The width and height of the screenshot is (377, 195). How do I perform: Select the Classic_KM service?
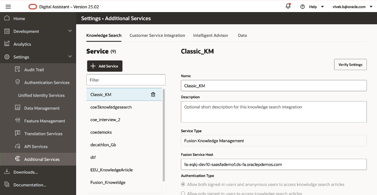tap(124, 95)
